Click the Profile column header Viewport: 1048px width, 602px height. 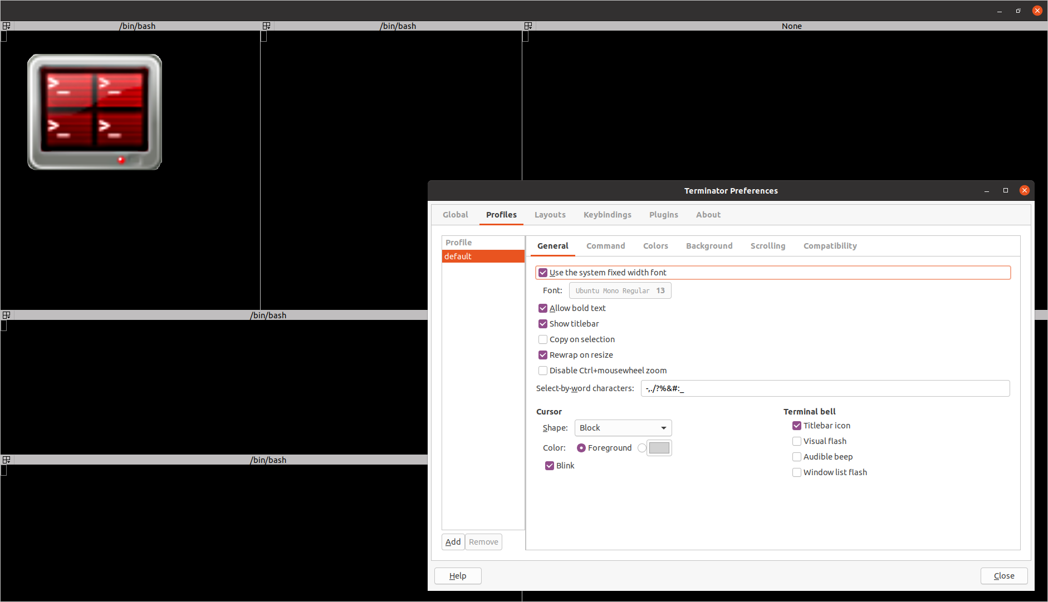[483, 243]
